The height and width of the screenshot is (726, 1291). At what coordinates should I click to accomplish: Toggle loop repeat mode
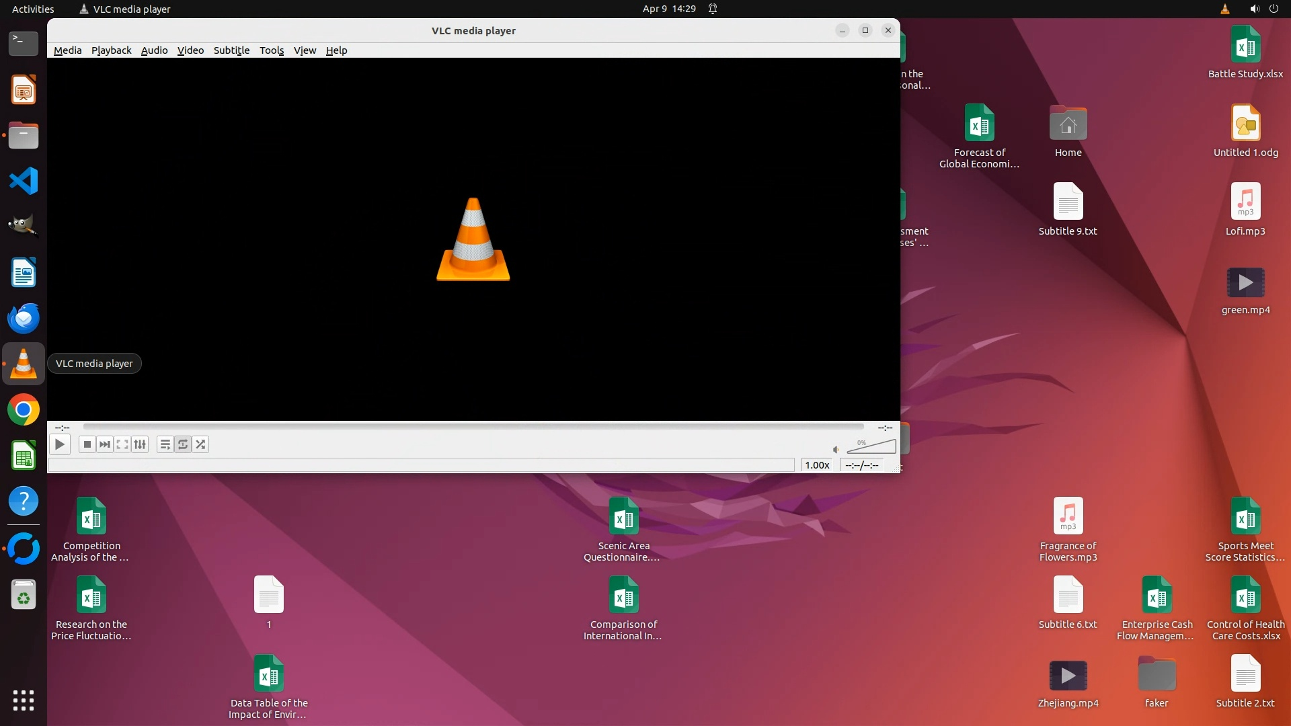click(183, 444)
